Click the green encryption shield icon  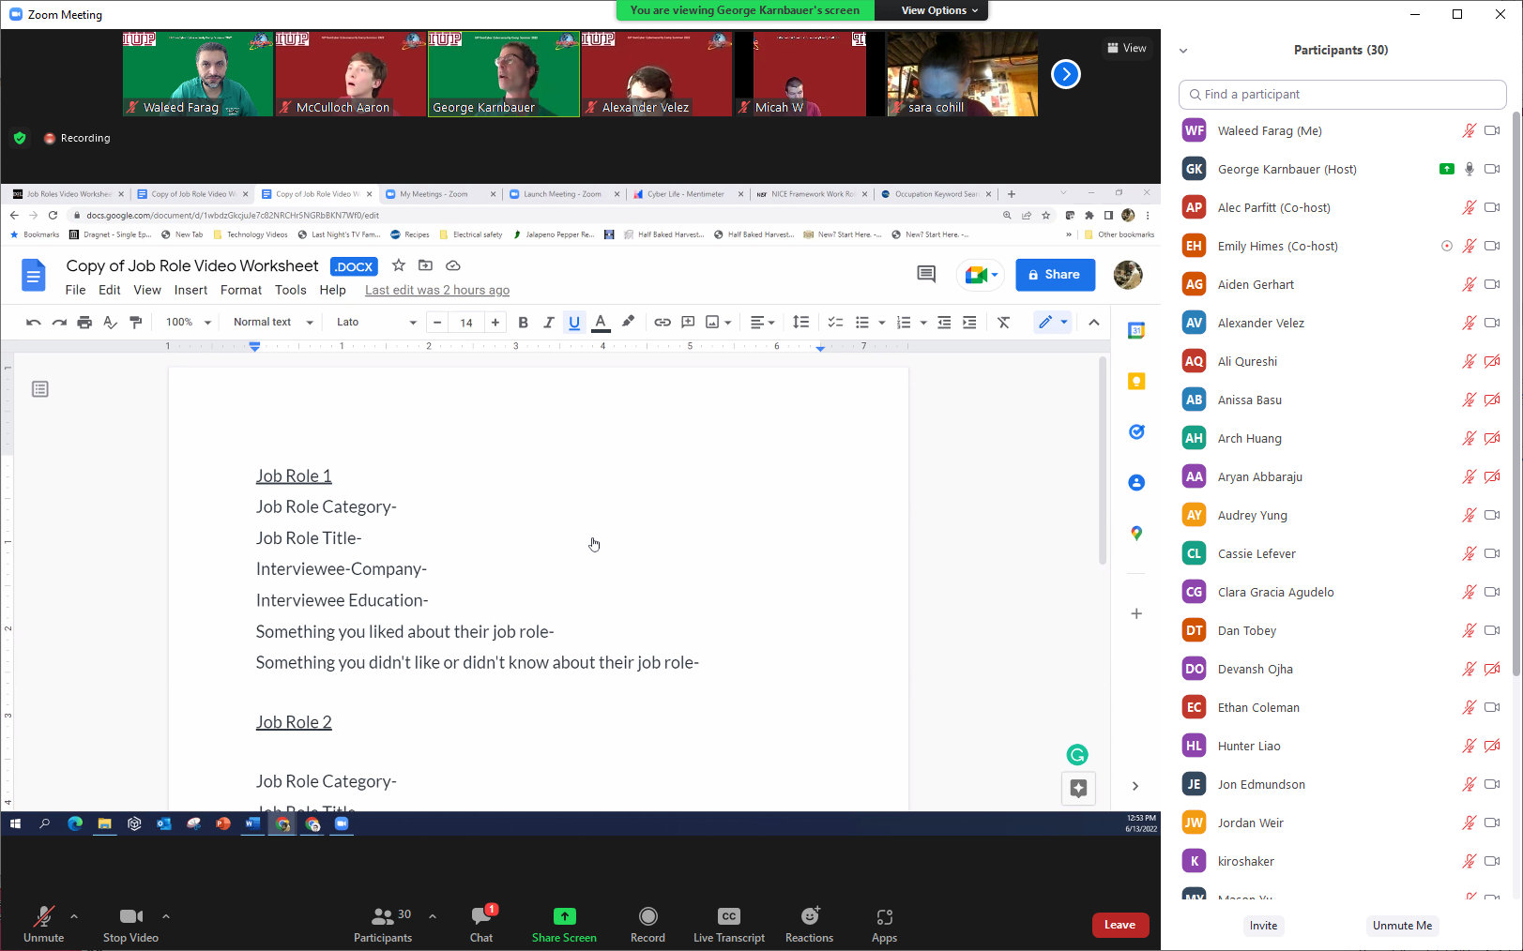20,138
